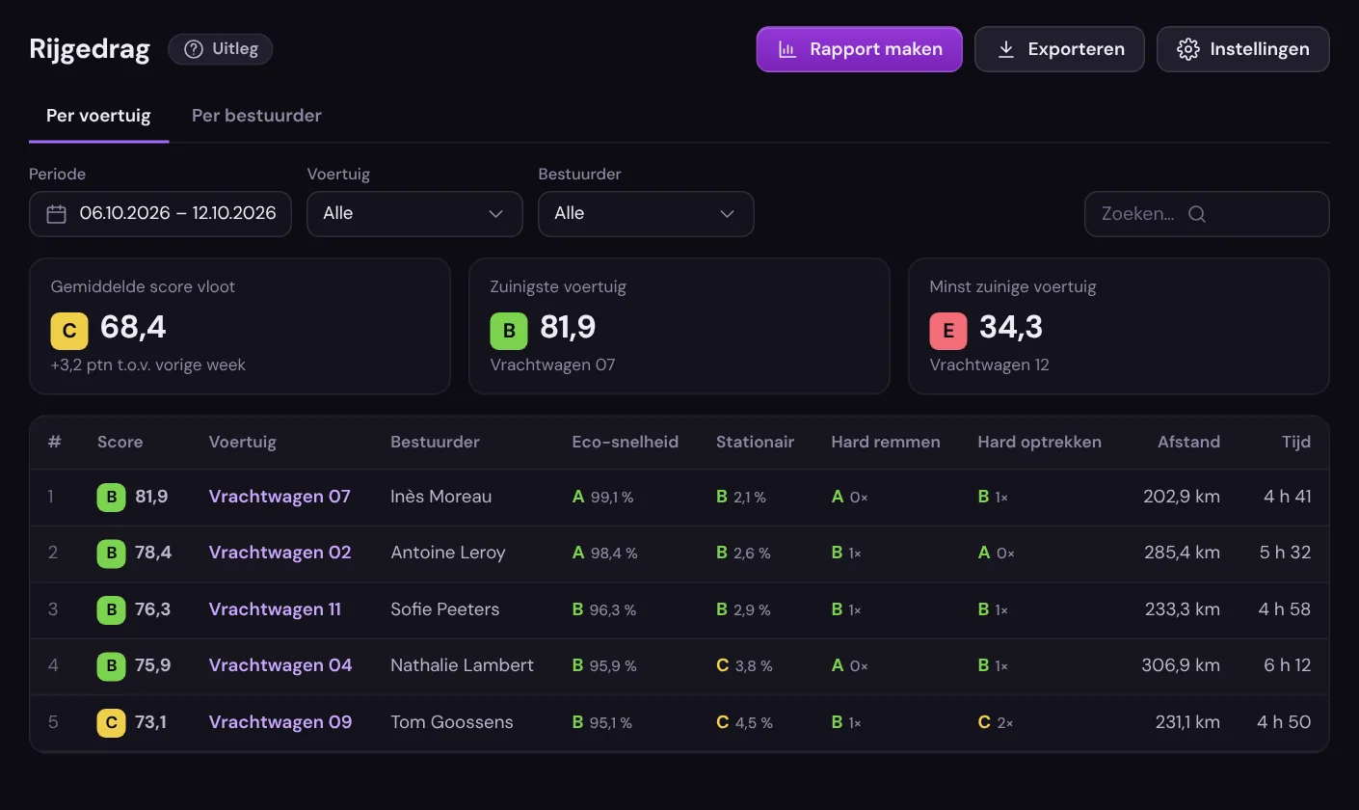Sort by the Hard remmen column header

point(886,443)
